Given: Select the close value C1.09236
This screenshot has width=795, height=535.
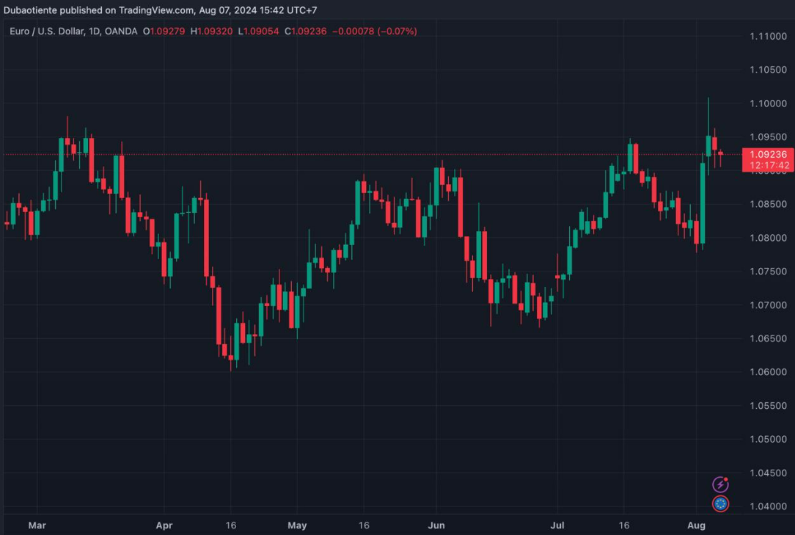Looking at the screenshot, I should tap(305, 32).
